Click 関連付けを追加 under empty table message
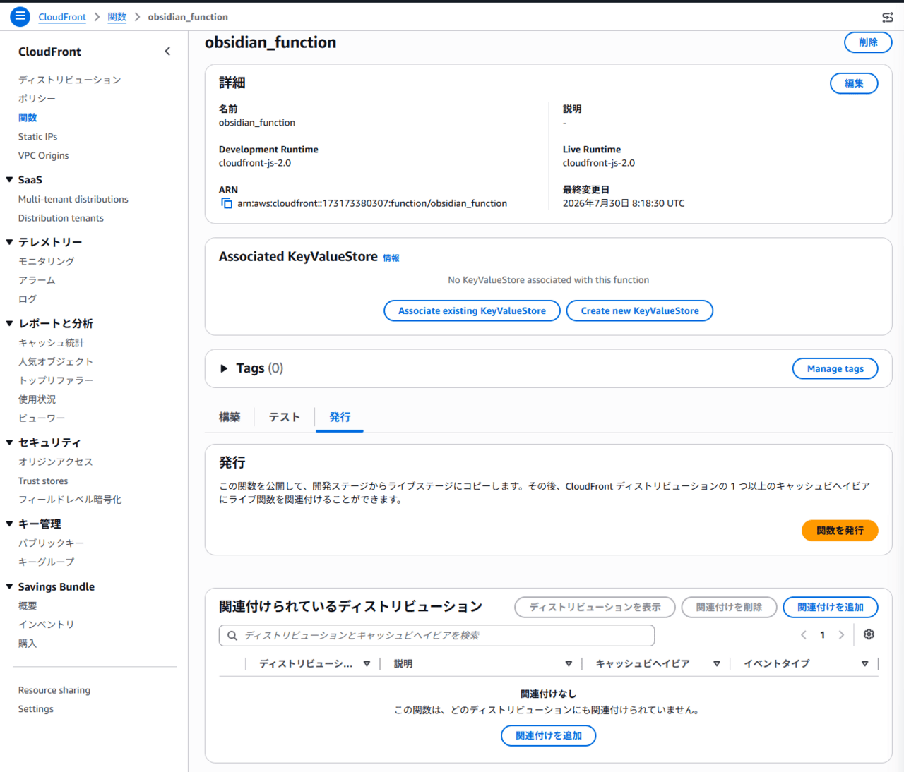This screenshot has width=904, height=772. tap(549, 736)
